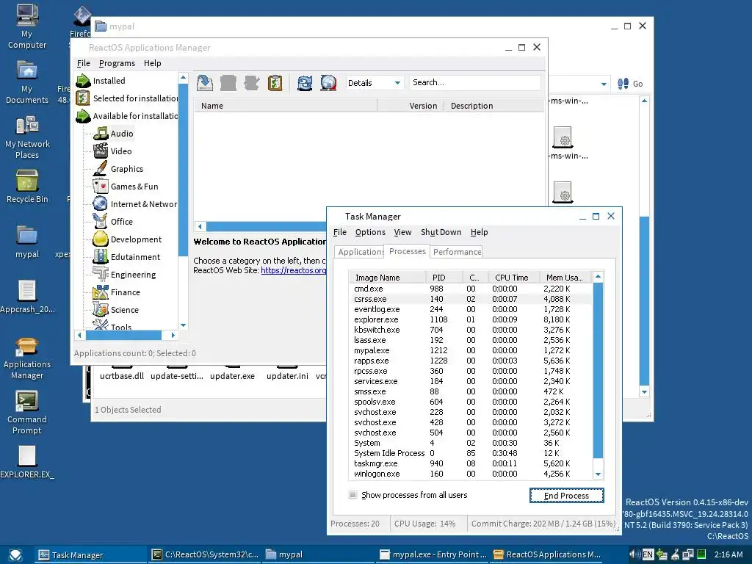Viewport: 752px width, 564px height.
Task: Click the Install toolbar icon in Applications Manager
Action: point(205,83)
